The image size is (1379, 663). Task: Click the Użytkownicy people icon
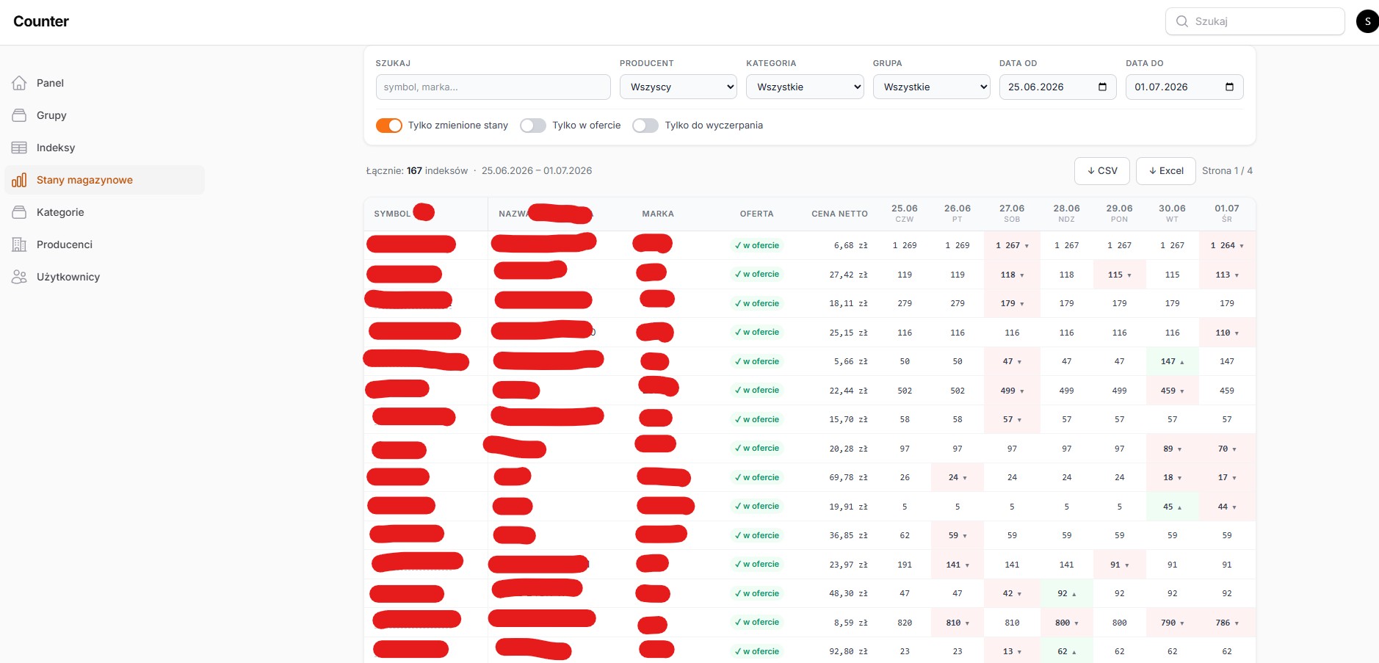[x=19, y=277]
